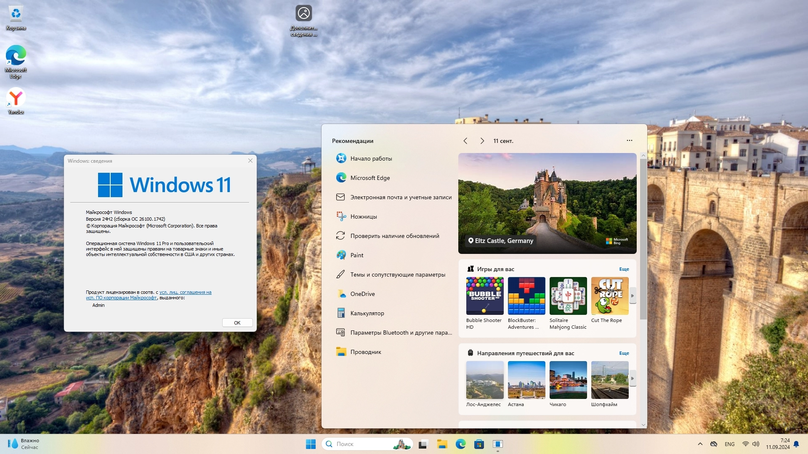Open File Explorer from taskbar
Image resolution: width=808 pixels, height=454 pixels.
442,444
